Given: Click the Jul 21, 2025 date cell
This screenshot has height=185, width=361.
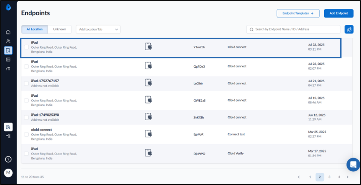Looking at the screenshot, I should pos(316,83).
